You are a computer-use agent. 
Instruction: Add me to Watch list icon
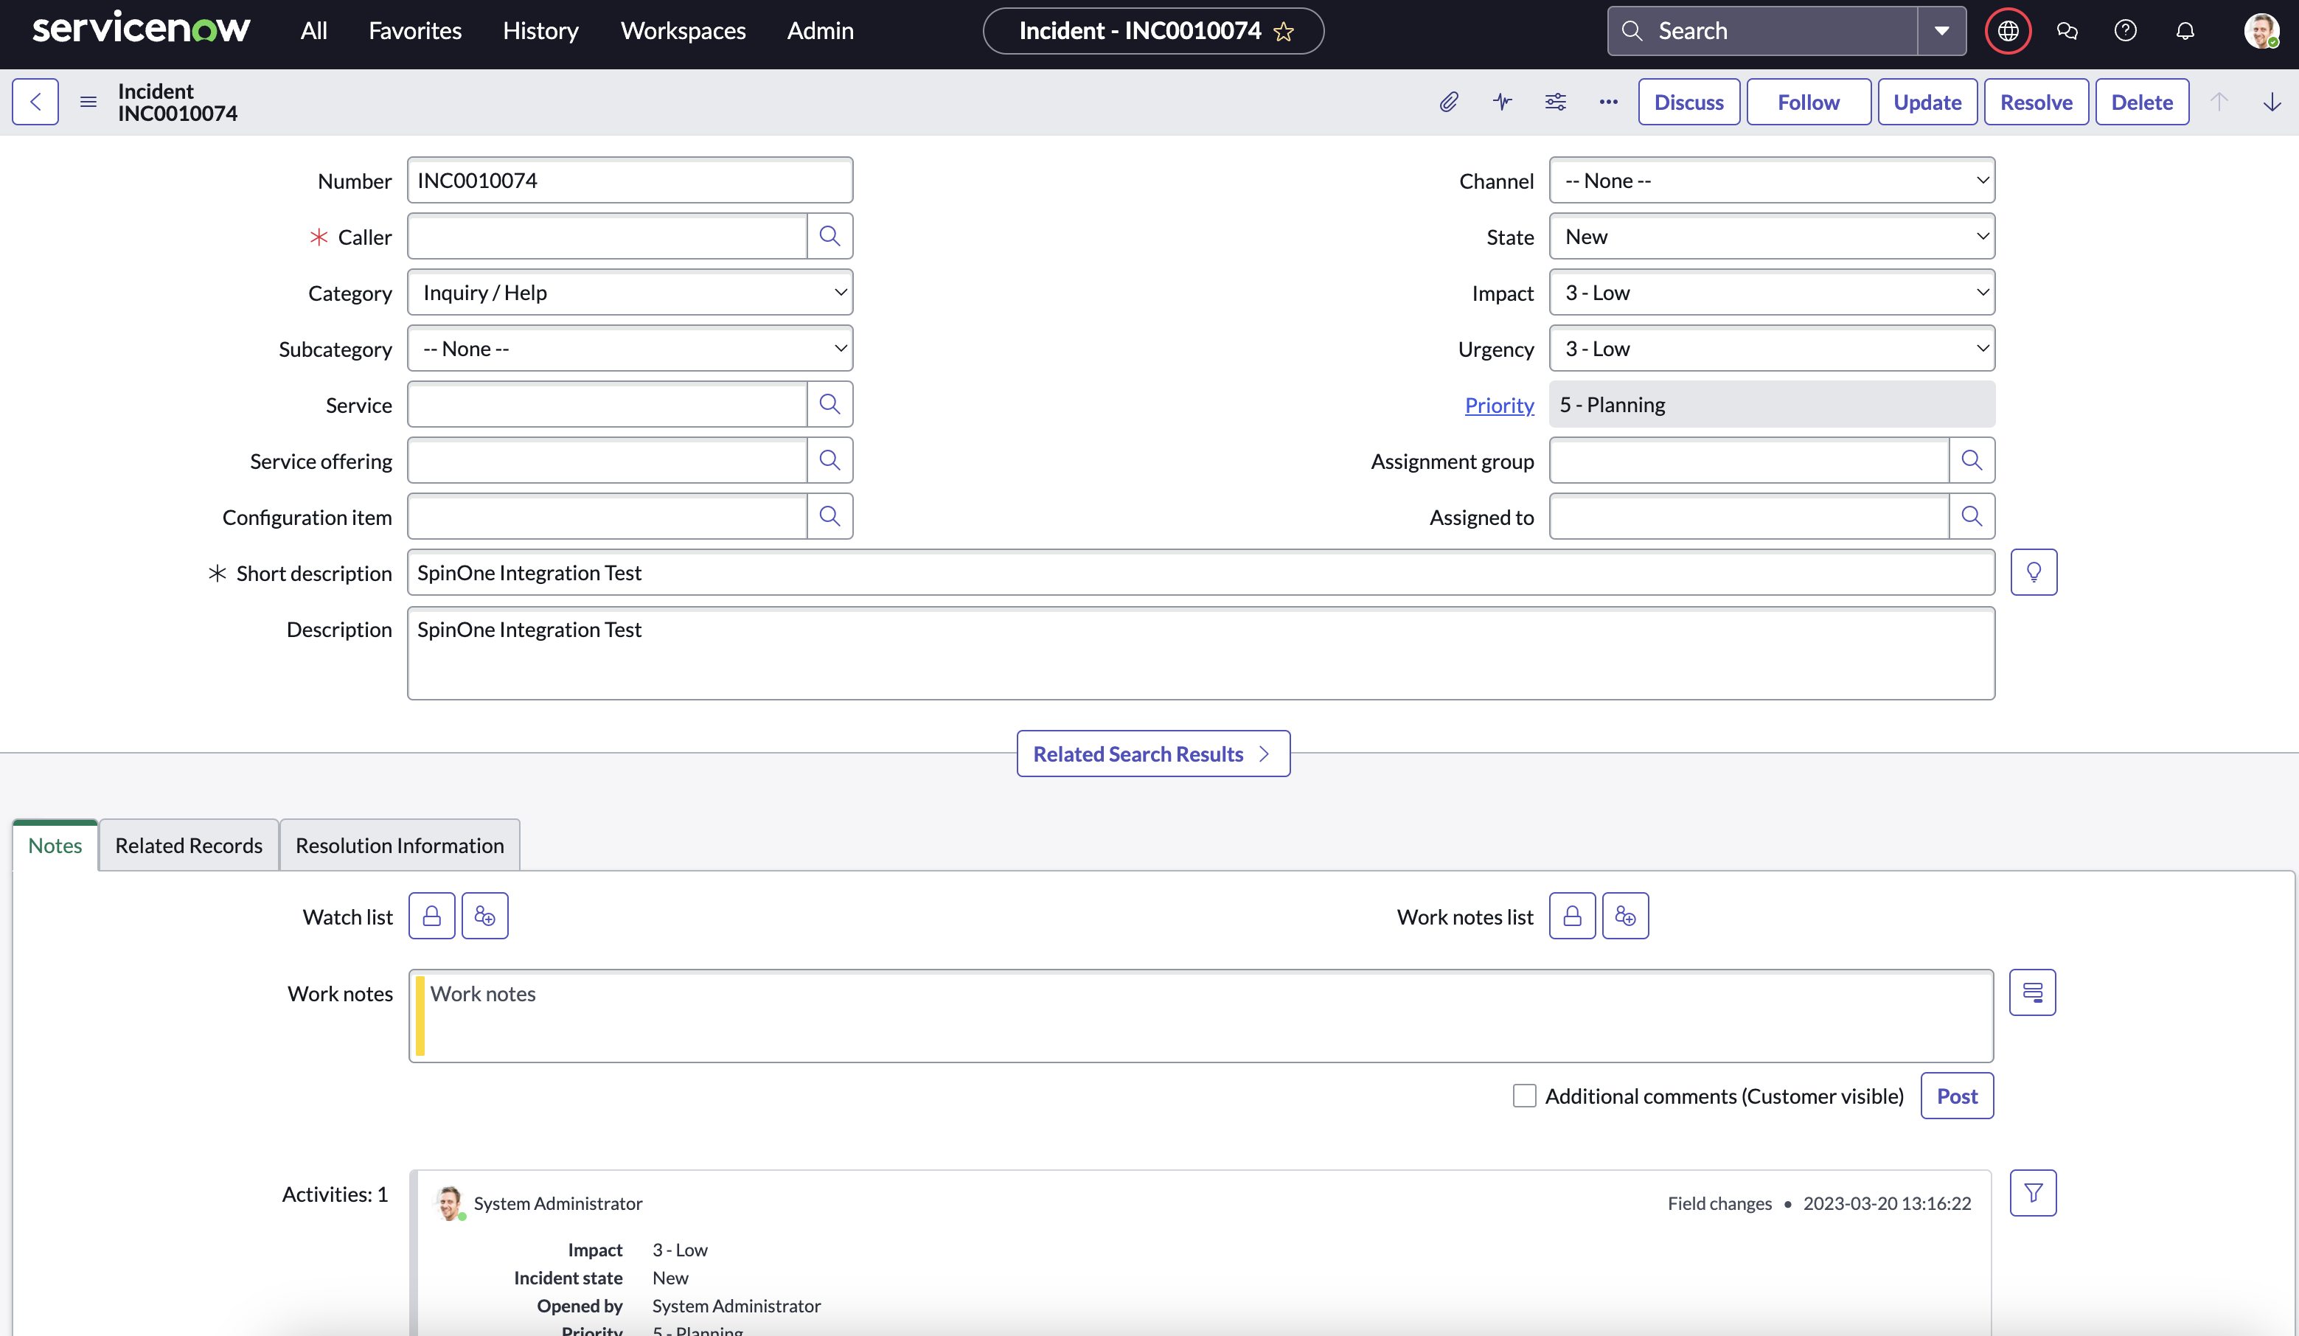click(484, 915)
